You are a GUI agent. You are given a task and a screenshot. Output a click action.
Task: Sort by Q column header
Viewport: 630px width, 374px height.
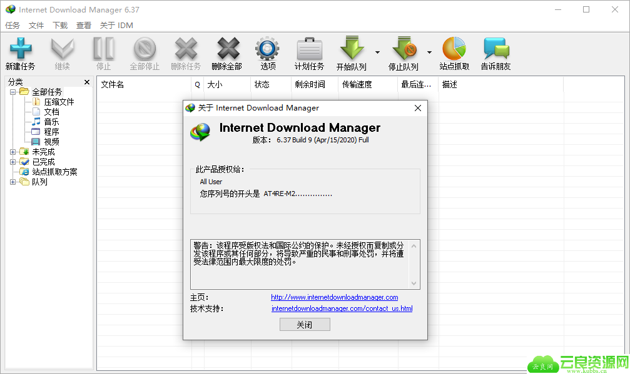tap(197, 84)
